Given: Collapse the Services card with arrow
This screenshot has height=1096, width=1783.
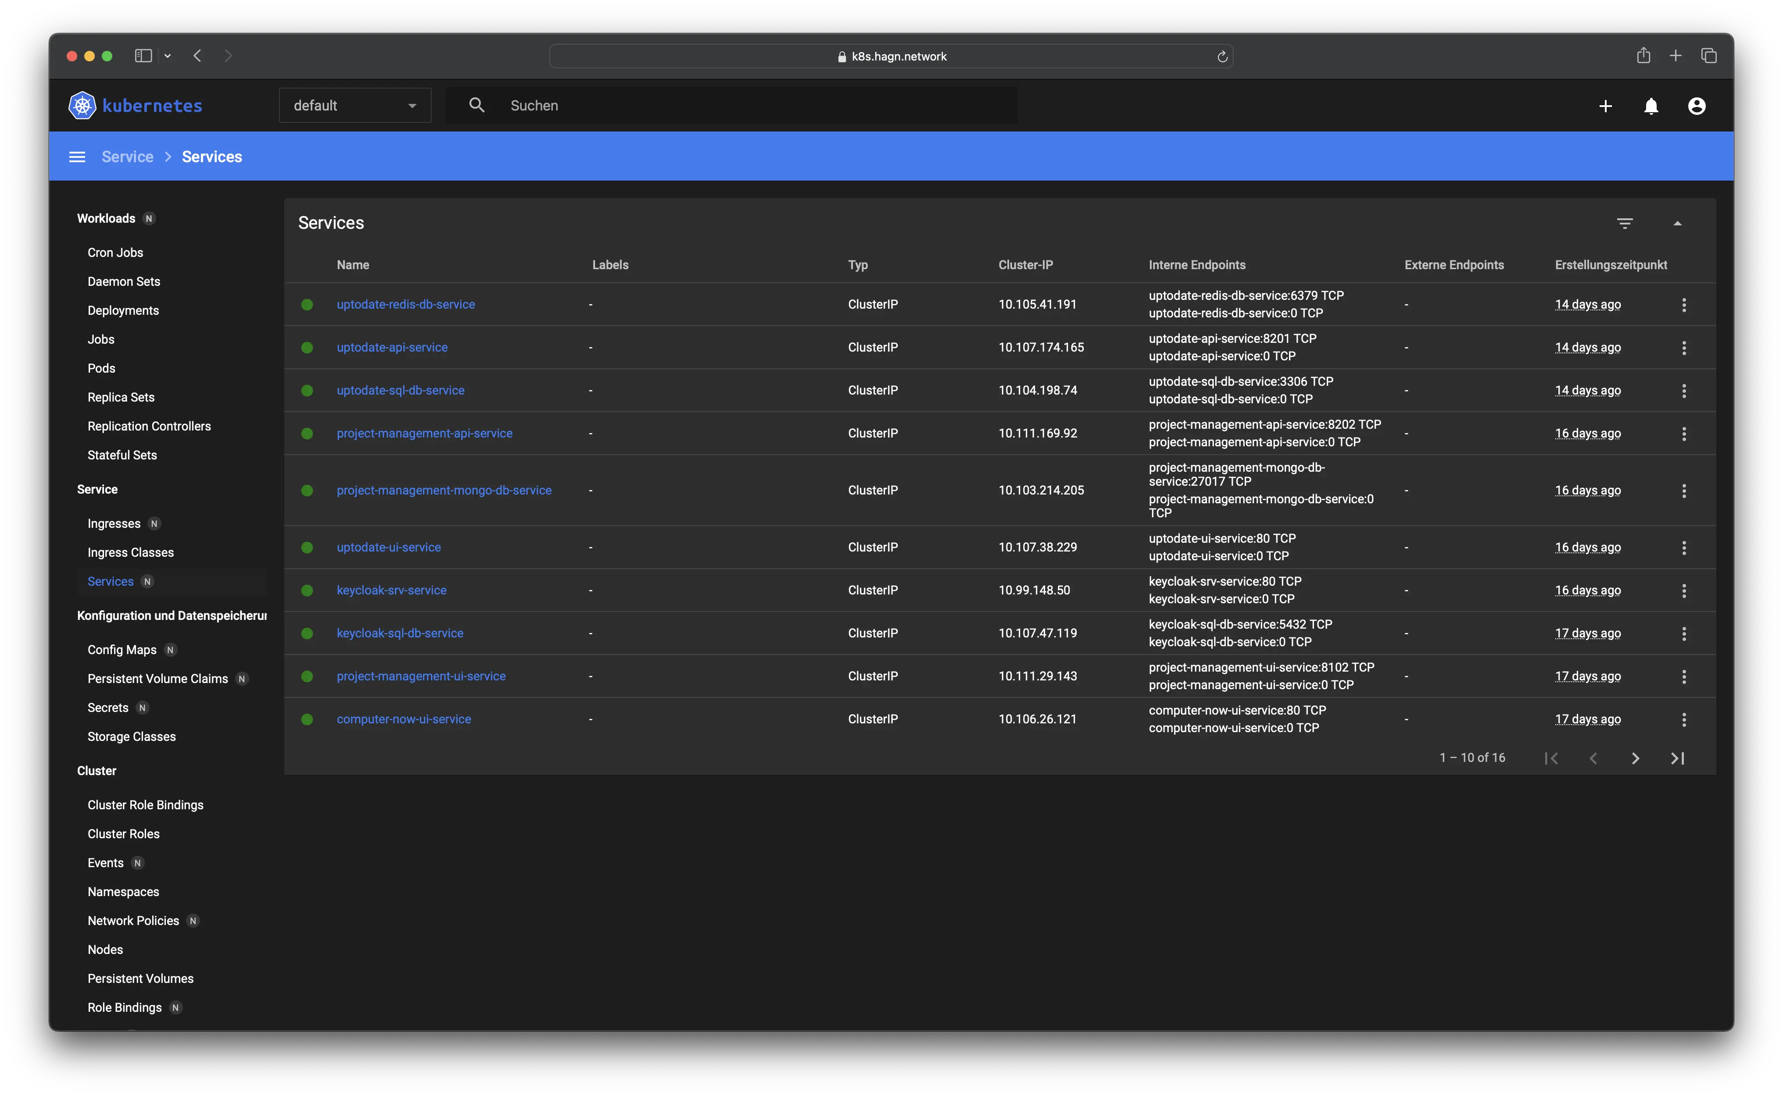Looking at the screenshot, I should pos(1677,223).
